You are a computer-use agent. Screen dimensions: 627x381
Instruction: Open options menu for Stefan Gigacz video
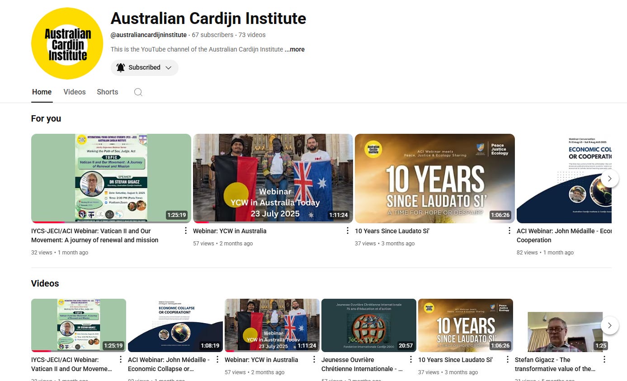pyautogui.click(x=604, y=360)
